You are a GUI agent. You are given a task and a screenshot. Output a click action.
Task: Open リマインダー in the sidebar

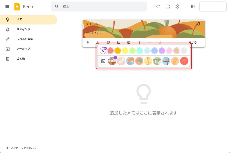pos(28,29)
